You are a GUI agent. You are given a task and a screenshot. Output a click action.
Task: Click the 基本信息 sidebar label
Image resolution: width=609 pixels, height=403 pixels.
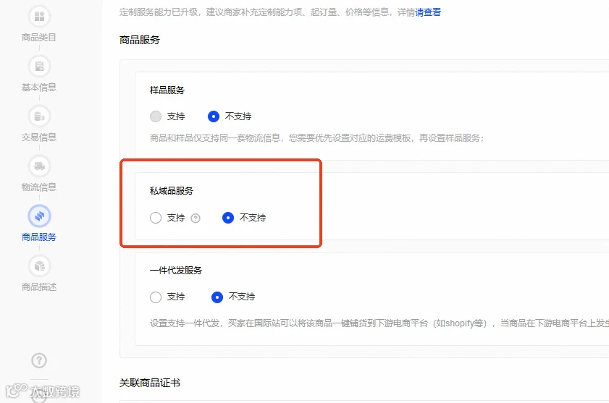coord(39,88)
